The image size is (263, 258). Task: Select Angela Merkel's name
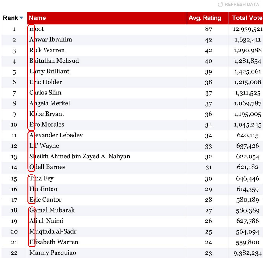[x=49, y=103]
